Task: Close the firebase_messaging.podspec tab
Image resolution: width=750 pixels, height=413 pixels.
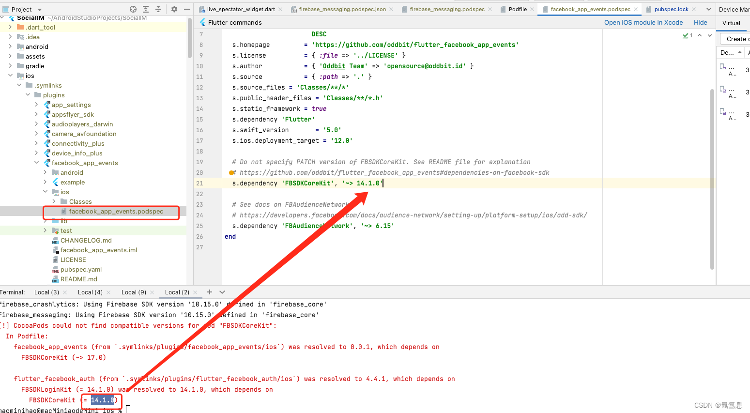Action: (490, 9)
